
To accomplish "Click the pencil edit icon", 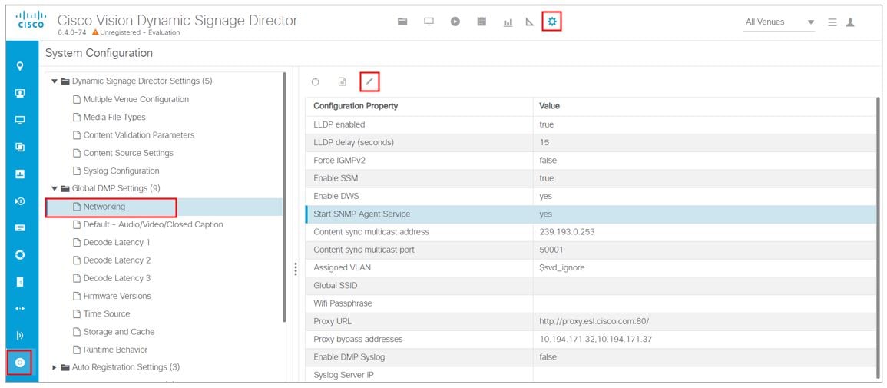I will (x=369, y=82).
